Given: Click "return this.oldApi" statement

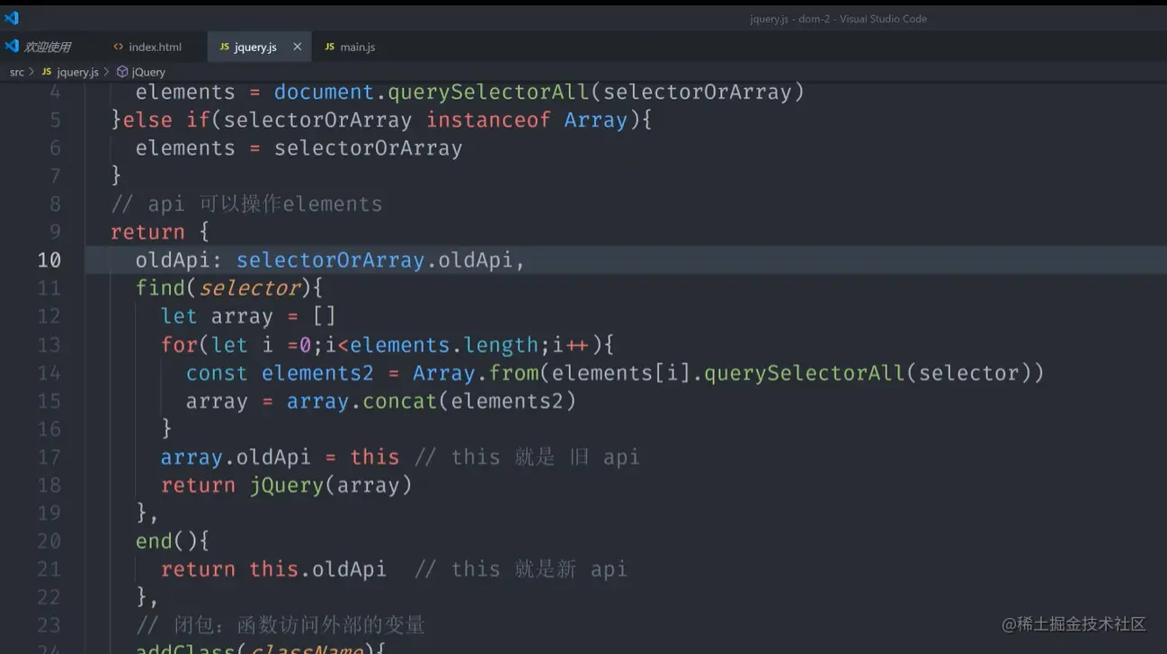Looking at the screenshot, I should 273,569.
